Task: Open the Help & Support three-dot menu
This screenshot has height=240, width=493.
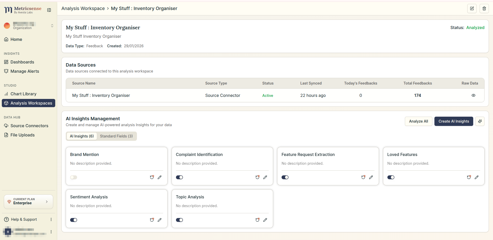Action: point(51,219)
